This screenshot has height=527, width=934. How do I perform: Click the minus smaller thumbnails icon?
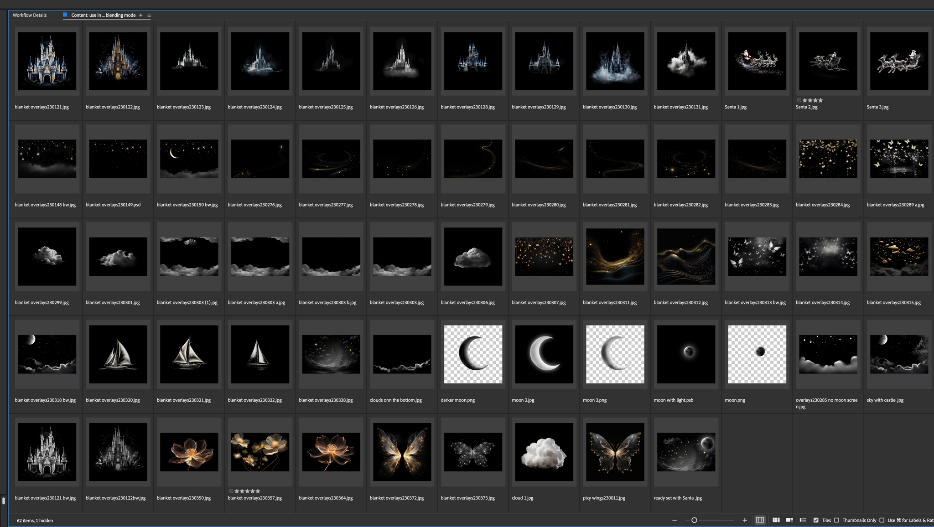675,520
